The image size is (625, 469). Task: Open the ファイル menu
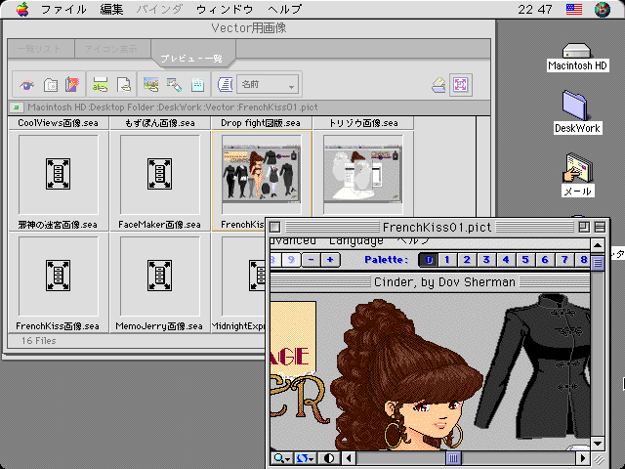[x=63, y=9]
